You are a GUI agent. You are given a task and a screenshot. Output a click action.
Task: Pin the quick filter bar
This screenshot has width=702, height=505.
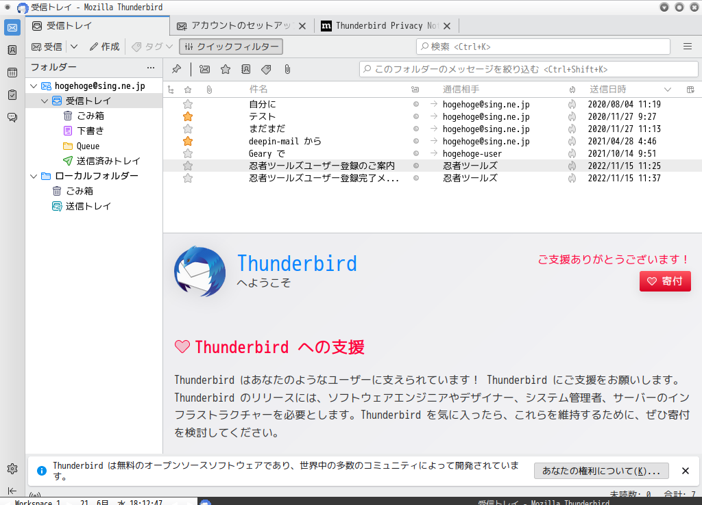[176, 69]
